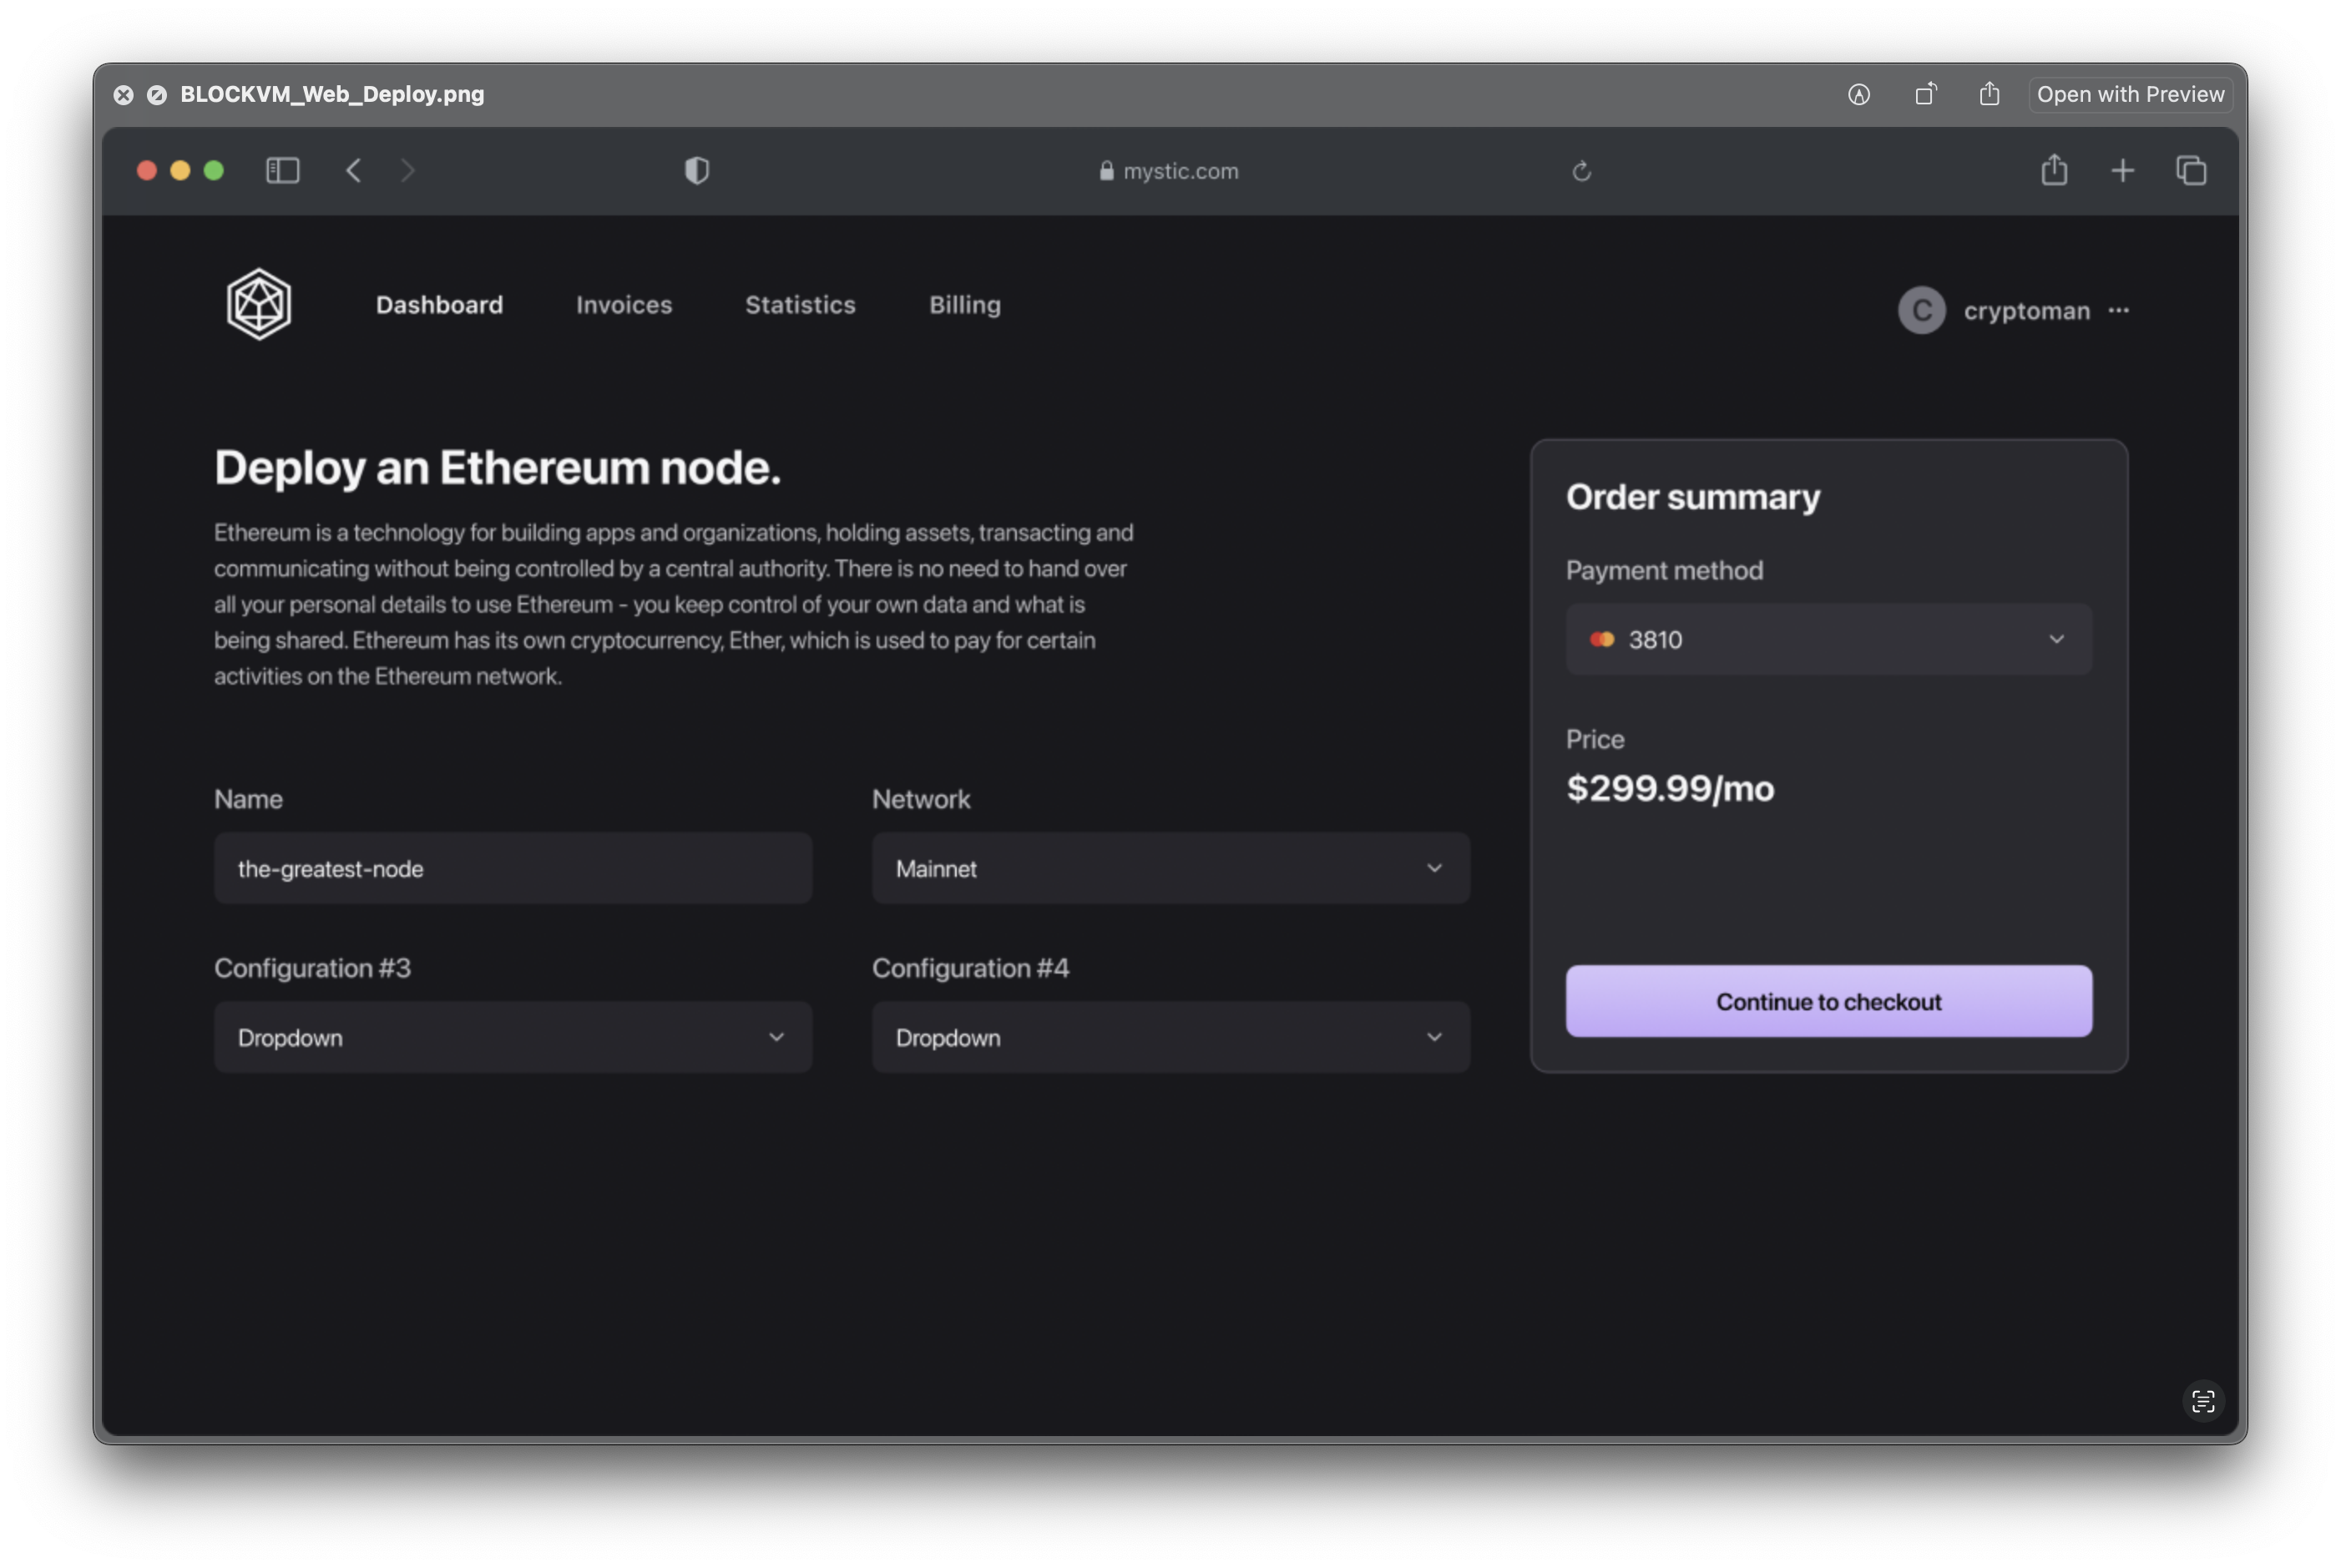This screenshot has width=2341, height=1568.
Task: Click the Quick Look Markup icon
Action: click(1859, 94)
